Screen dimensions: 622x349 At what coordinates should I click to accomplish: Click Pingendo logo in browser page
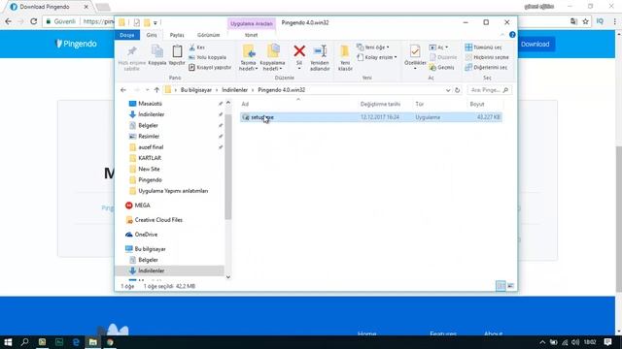pos(76,44)
